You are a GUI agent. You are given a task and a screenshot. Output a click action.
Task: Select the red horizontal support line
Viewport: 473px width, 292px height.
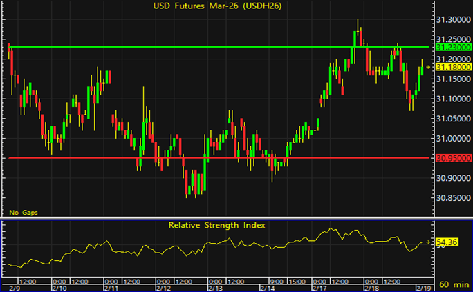(x=207, y=158)
